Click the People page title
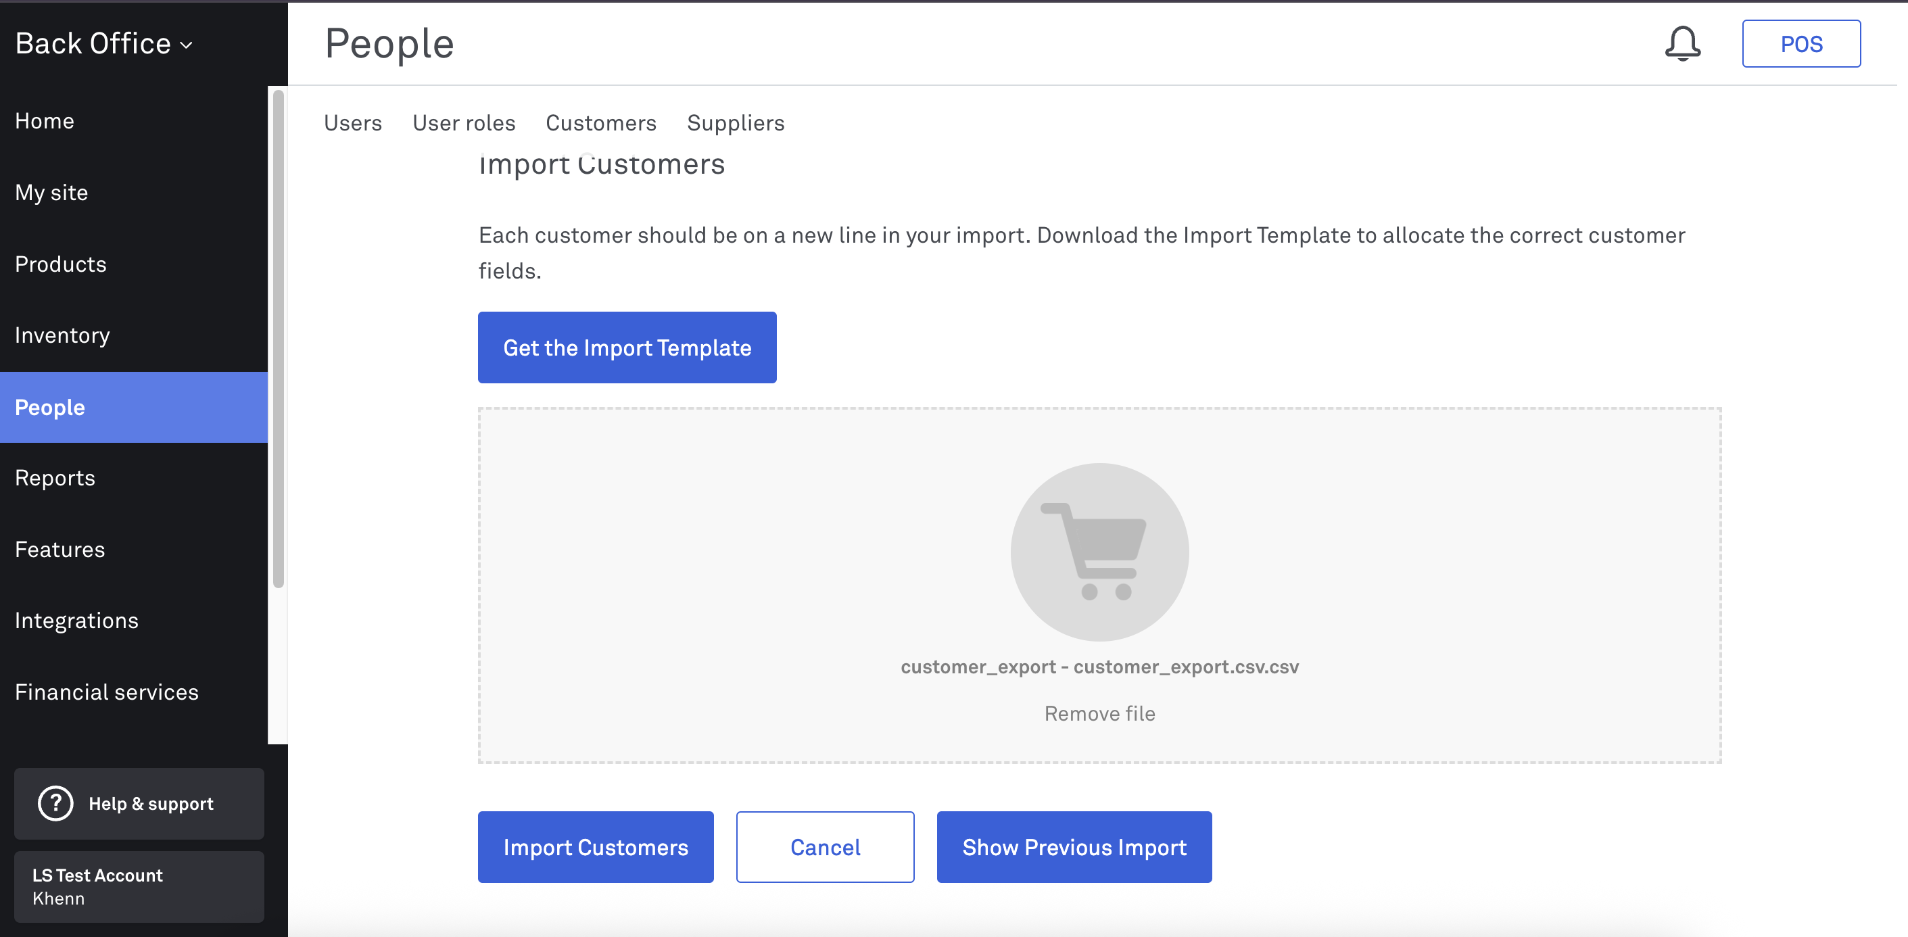Viewport: 1908px width, 937px height. (x=389, y=44)
